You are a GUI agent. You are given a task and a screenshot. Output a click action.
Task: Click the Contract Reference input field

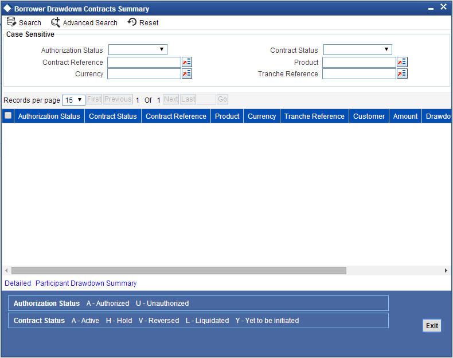(144, 62)
